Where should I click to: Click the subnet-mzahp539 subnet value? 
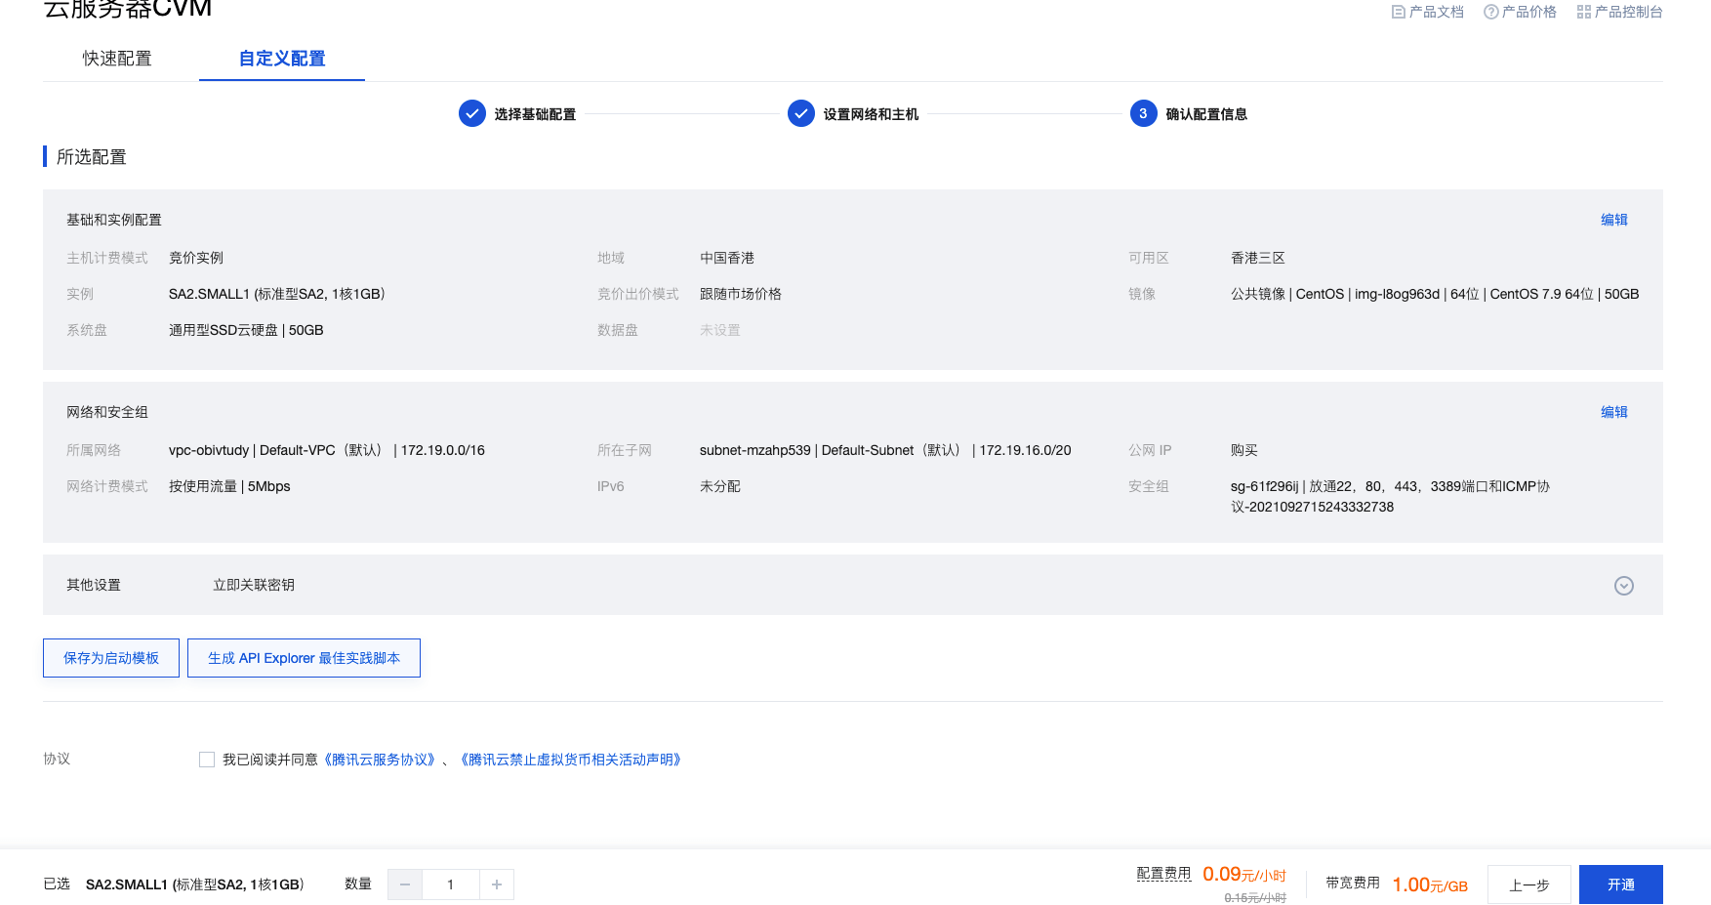(885, 450)
